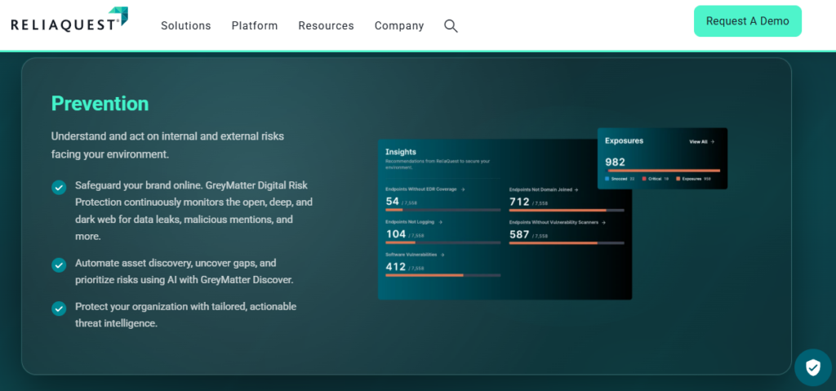
Task: Click the 104 not logging value
Action: 396,234
